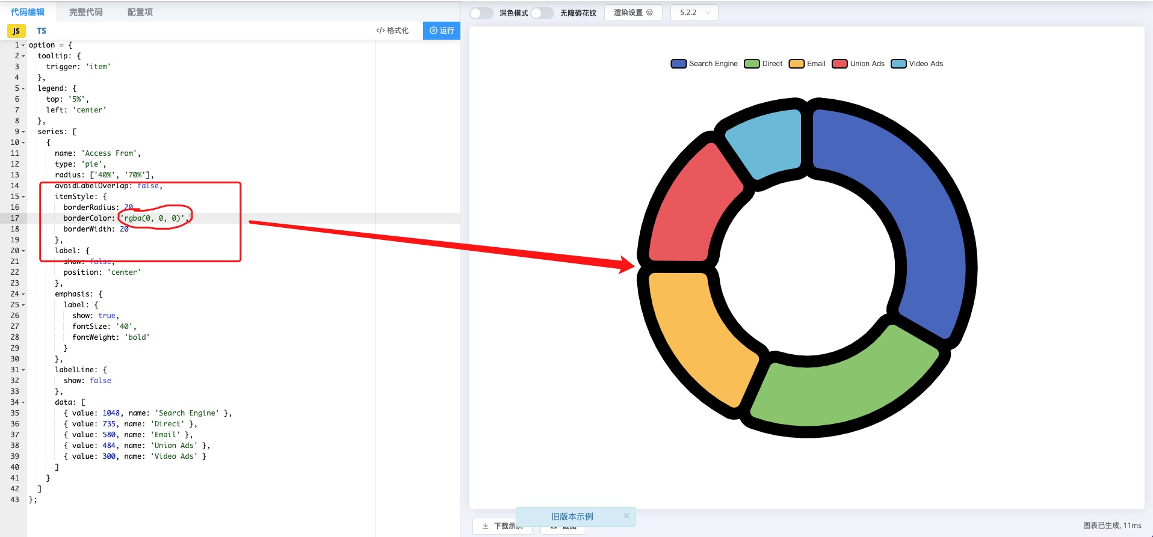Format the code with 格式化

392,31
